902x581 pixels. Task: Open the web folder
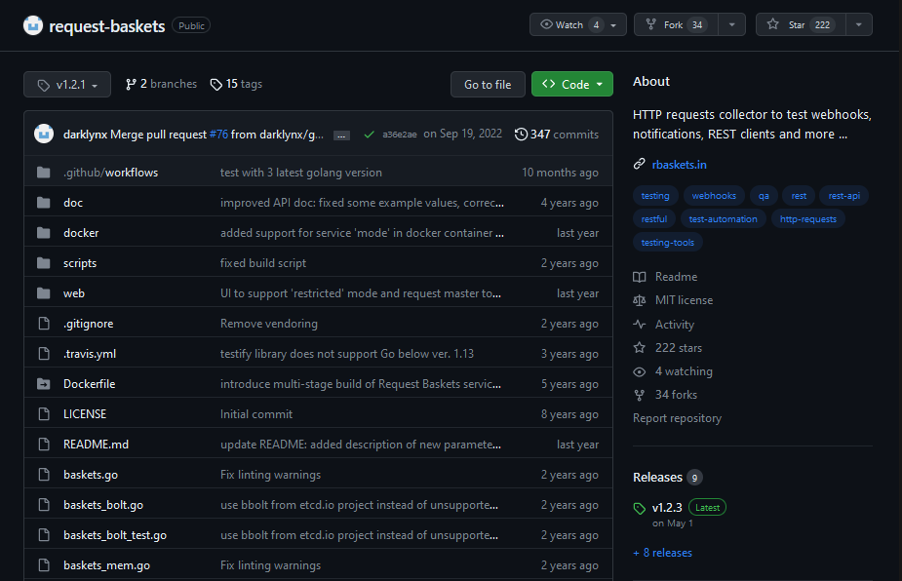click(74, 293)
